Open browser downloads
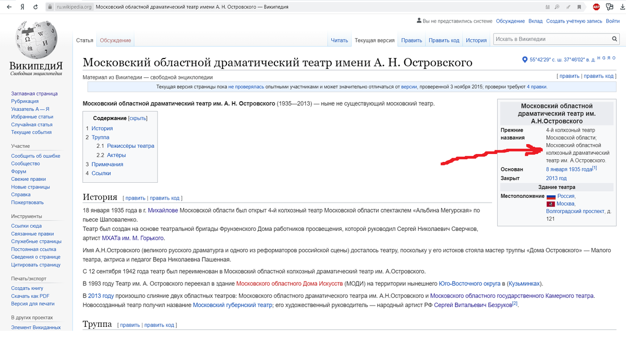Screen dimensions: 626x341 tap(622, 7)
